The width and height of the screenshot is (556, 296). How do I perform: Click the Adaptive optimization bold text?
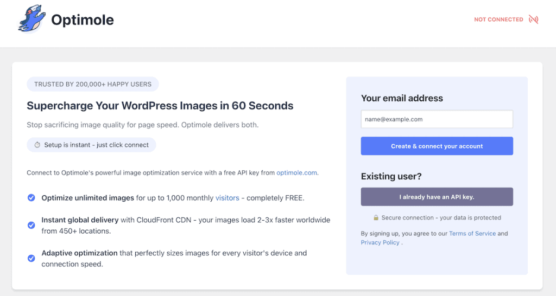pos(79,253)
